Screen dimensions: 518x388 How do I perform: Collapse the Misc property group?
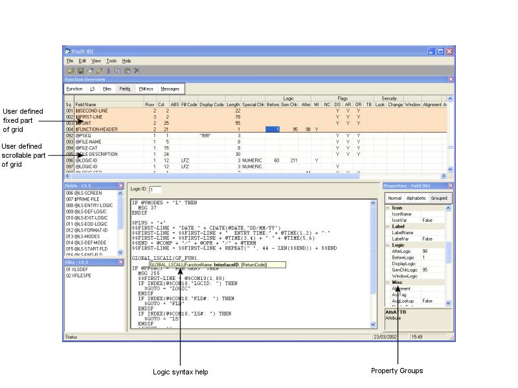(388, 283)
